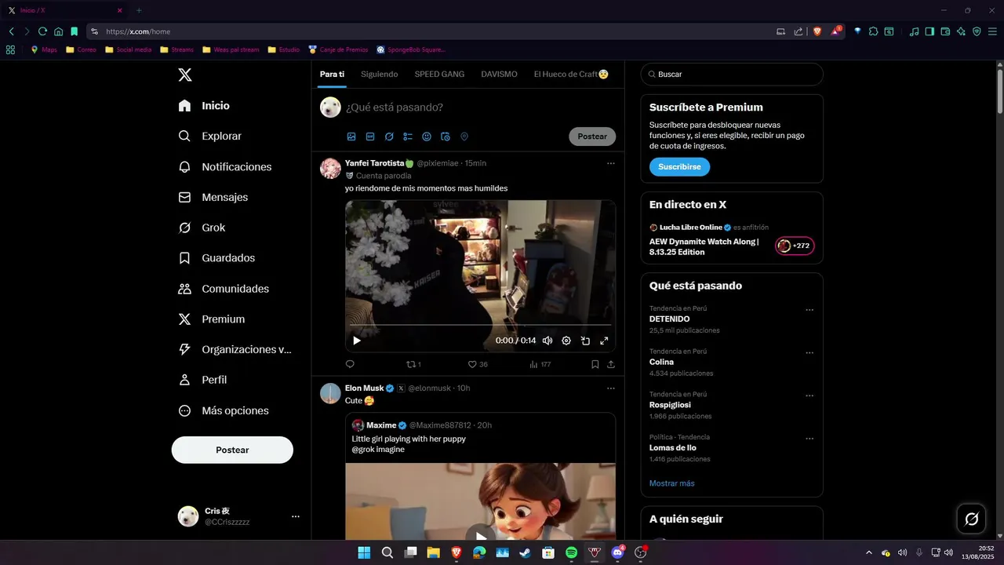1004x565 pixels.
Task: Switch to the DAVISMO tab
Action: click(499, 75)
